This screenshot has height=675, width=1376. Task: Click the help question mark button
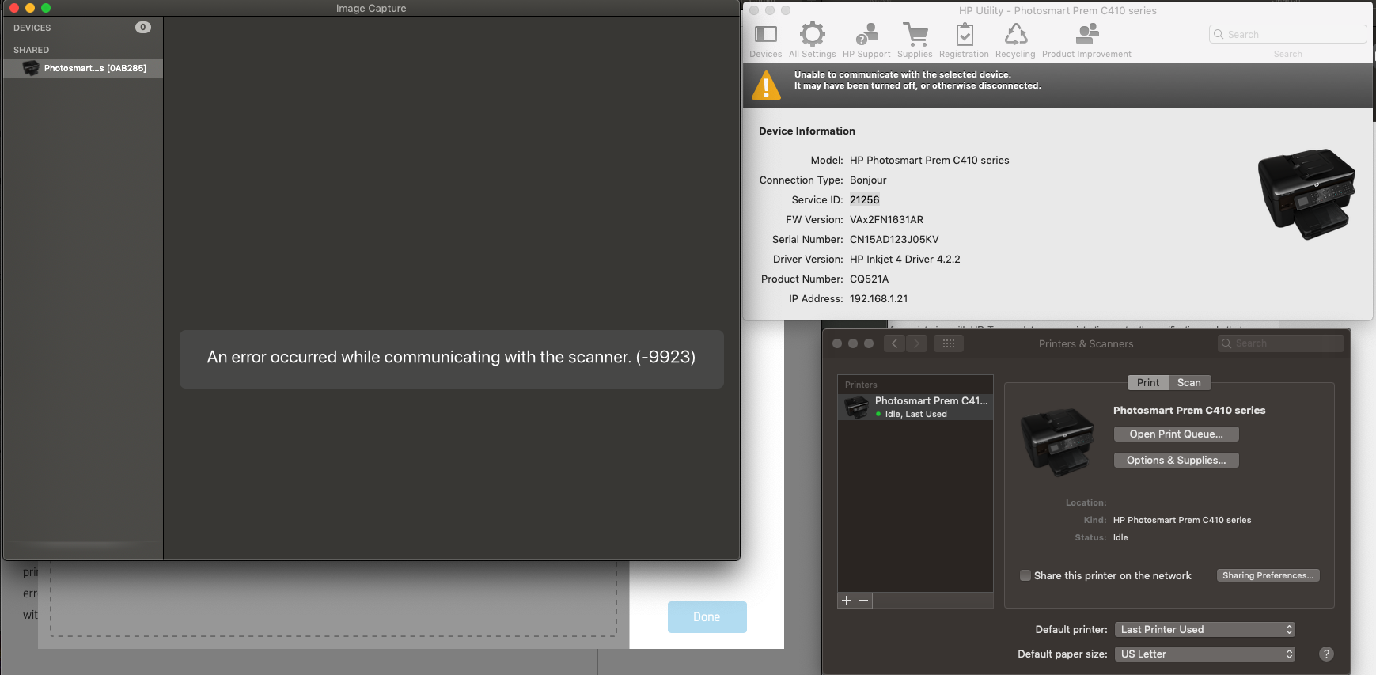pos(1326,654)
